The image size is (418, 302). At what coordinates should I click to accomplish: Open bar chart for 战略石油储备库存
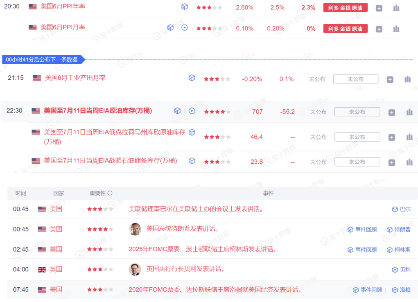pyautogui.click(x=409, y=162)
